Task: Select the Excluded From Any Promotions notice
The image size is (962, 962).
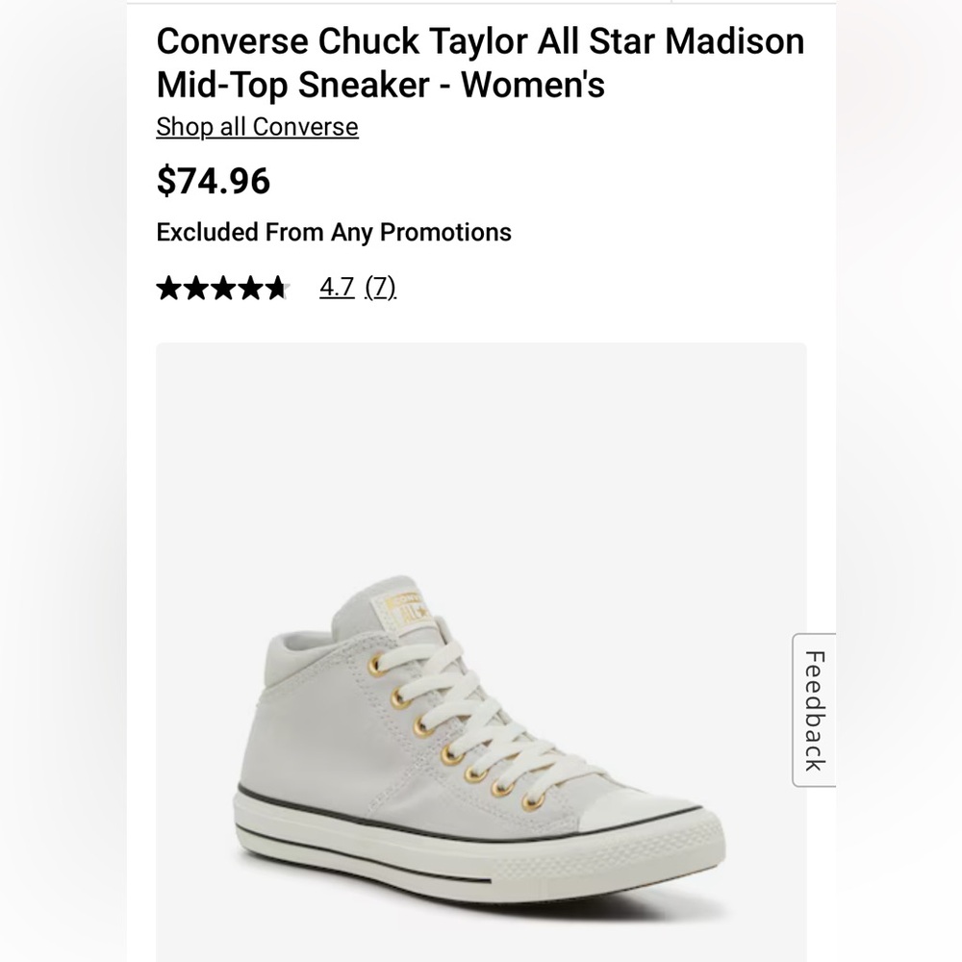Action: [333, 232]
